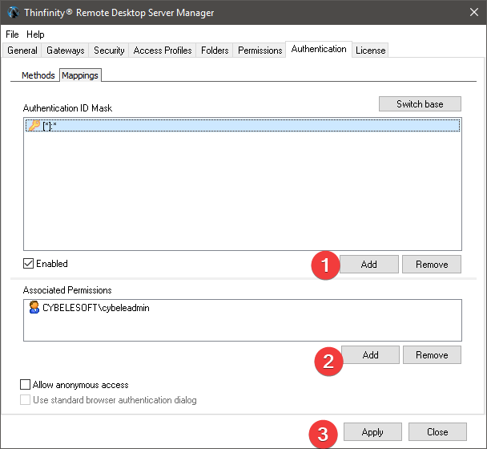Go to the Gateways tab
Viewport: 487px width, 449px height.
[66, 51]
